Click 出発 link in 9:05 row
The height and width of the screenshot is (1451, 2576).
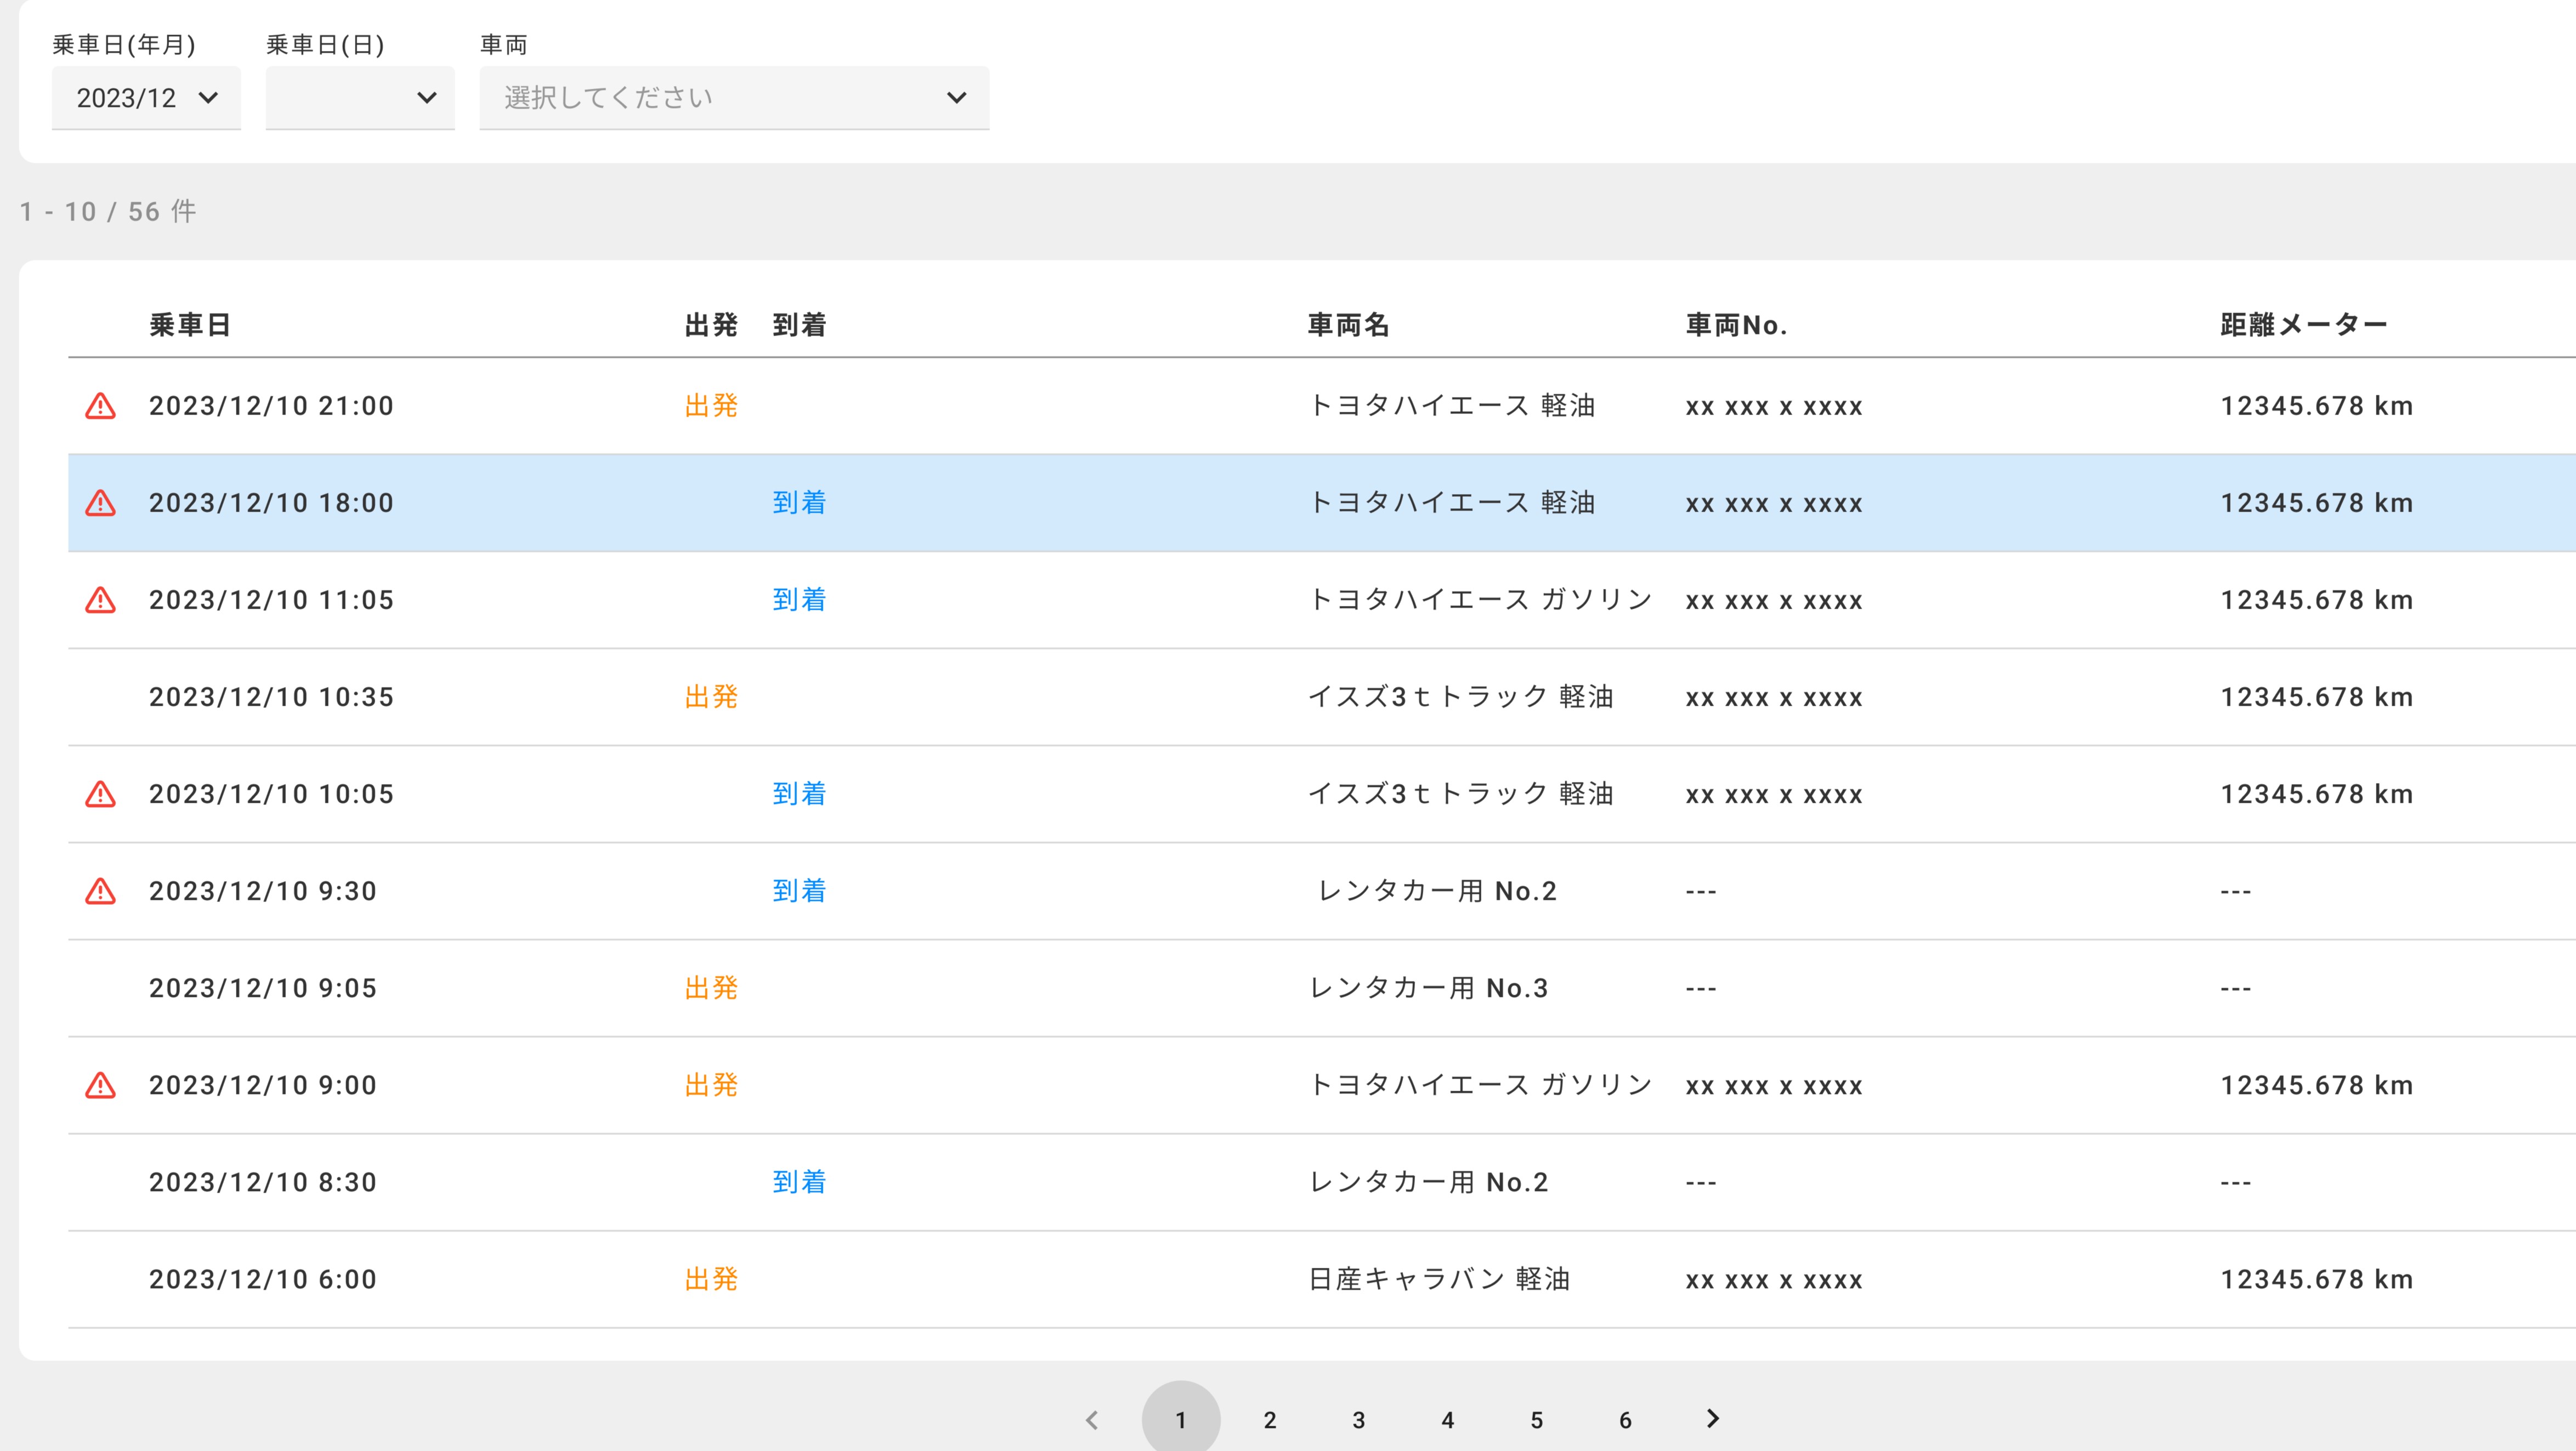711,988
